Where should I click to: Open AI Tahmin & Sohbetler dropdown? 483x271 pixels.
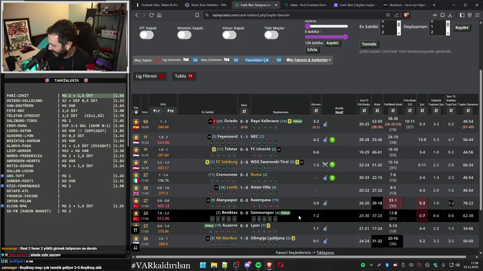point(309,60)
